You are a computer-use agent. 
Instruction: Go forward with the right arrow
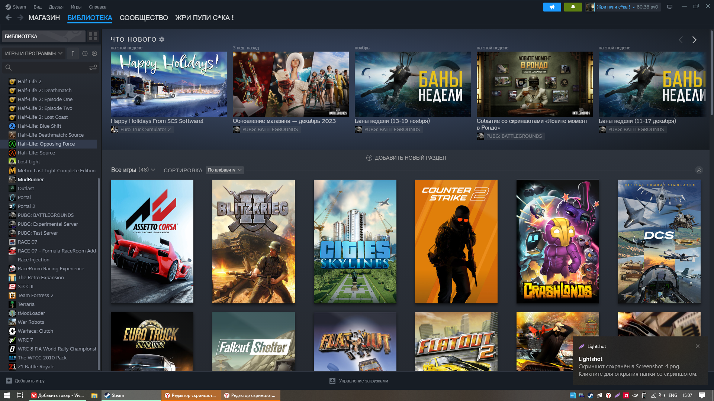click(20, 17)
